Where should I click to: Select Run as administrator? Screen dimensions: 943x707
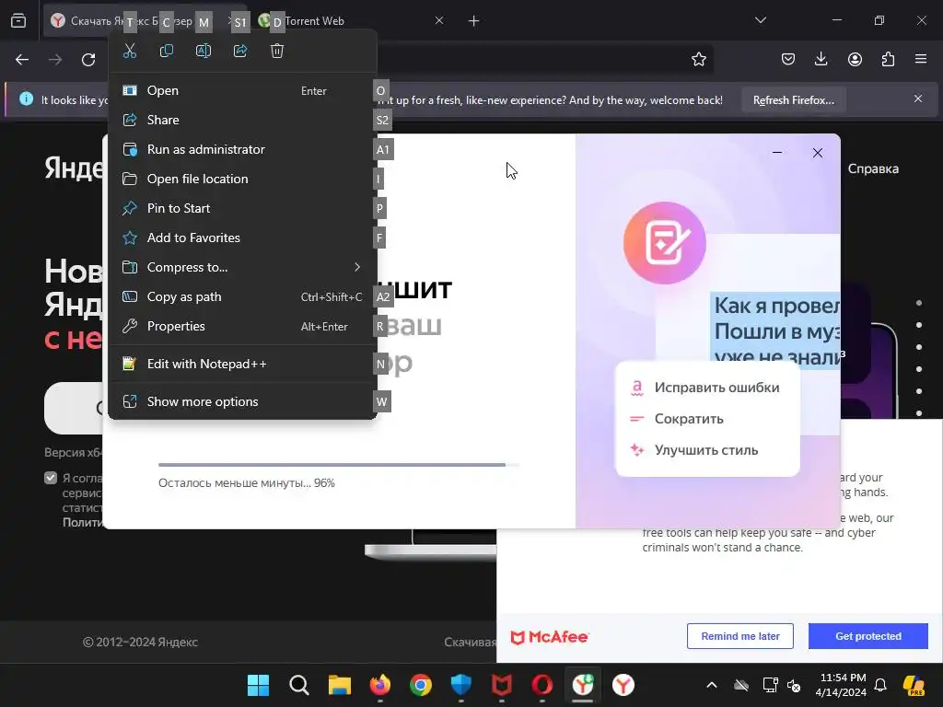tap(242, 150)
